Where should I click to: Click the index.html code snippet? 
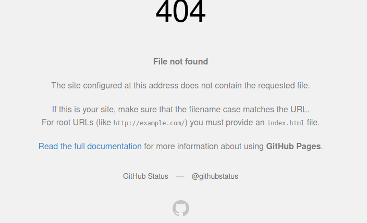[286, 123]
